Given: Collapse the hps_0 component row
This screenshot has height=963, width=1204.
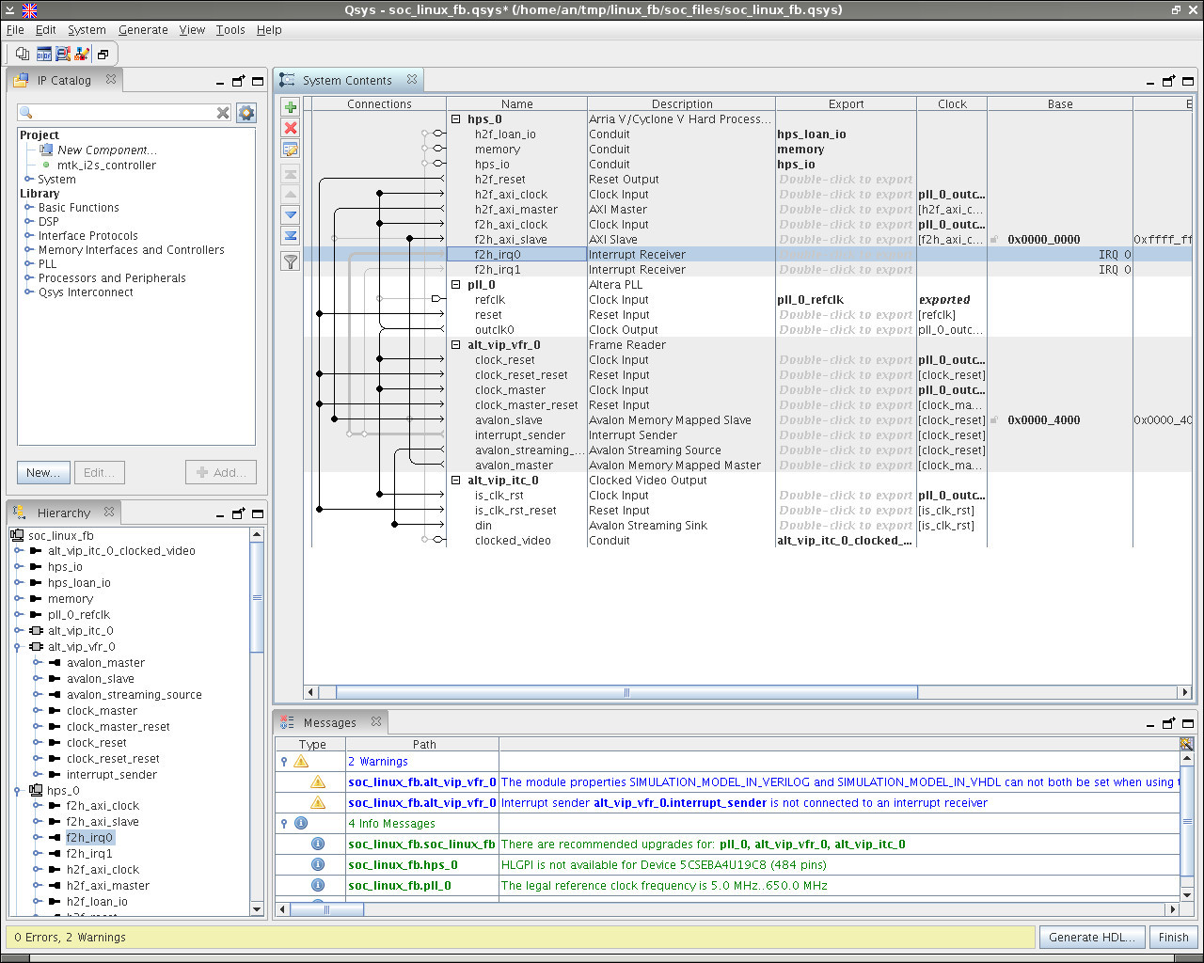Looking at the screenshot, I should click(x=456, y=119).
